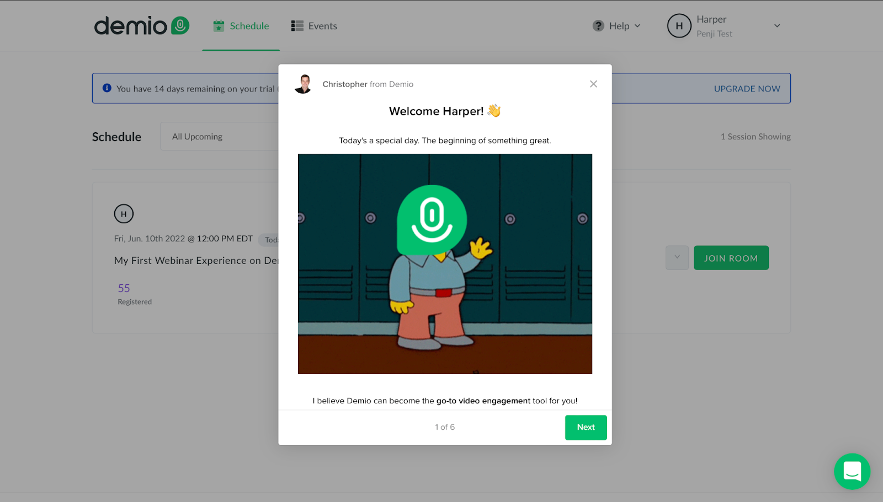Image resolution: width=883 pixels, height=502 pixels.
Task: Open the chat messenger launcher
Action: click(852, 472)
